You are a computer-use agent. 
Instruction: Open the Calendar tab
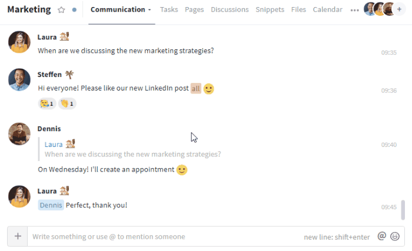coord(327,10)
